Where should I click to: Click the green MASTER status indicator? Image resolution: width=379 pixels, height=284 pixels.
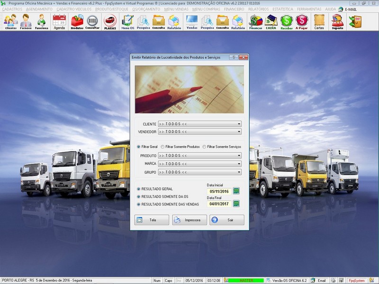pyautogui.click(x=246, y=281)
